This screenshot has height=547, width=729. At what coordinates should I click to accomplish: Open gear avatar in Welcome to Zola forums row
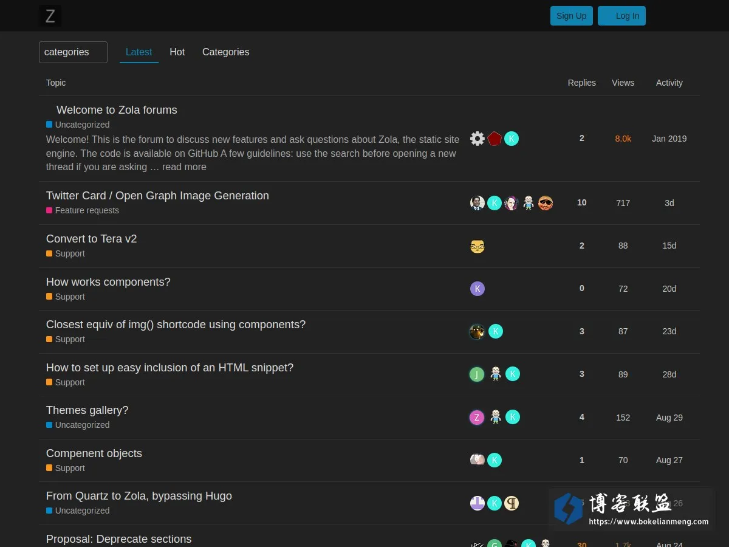pyautogui.click(x=477, y=139)
